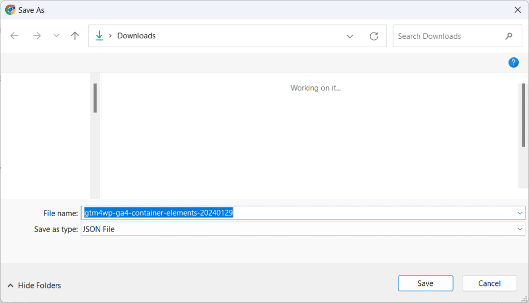
Task: Click the search magnifier icon
Action: click(509, 36)
